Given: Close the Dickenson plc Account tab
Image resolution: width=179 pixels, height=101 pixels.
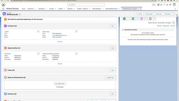Looking at the screenshot, I should 141,9.
